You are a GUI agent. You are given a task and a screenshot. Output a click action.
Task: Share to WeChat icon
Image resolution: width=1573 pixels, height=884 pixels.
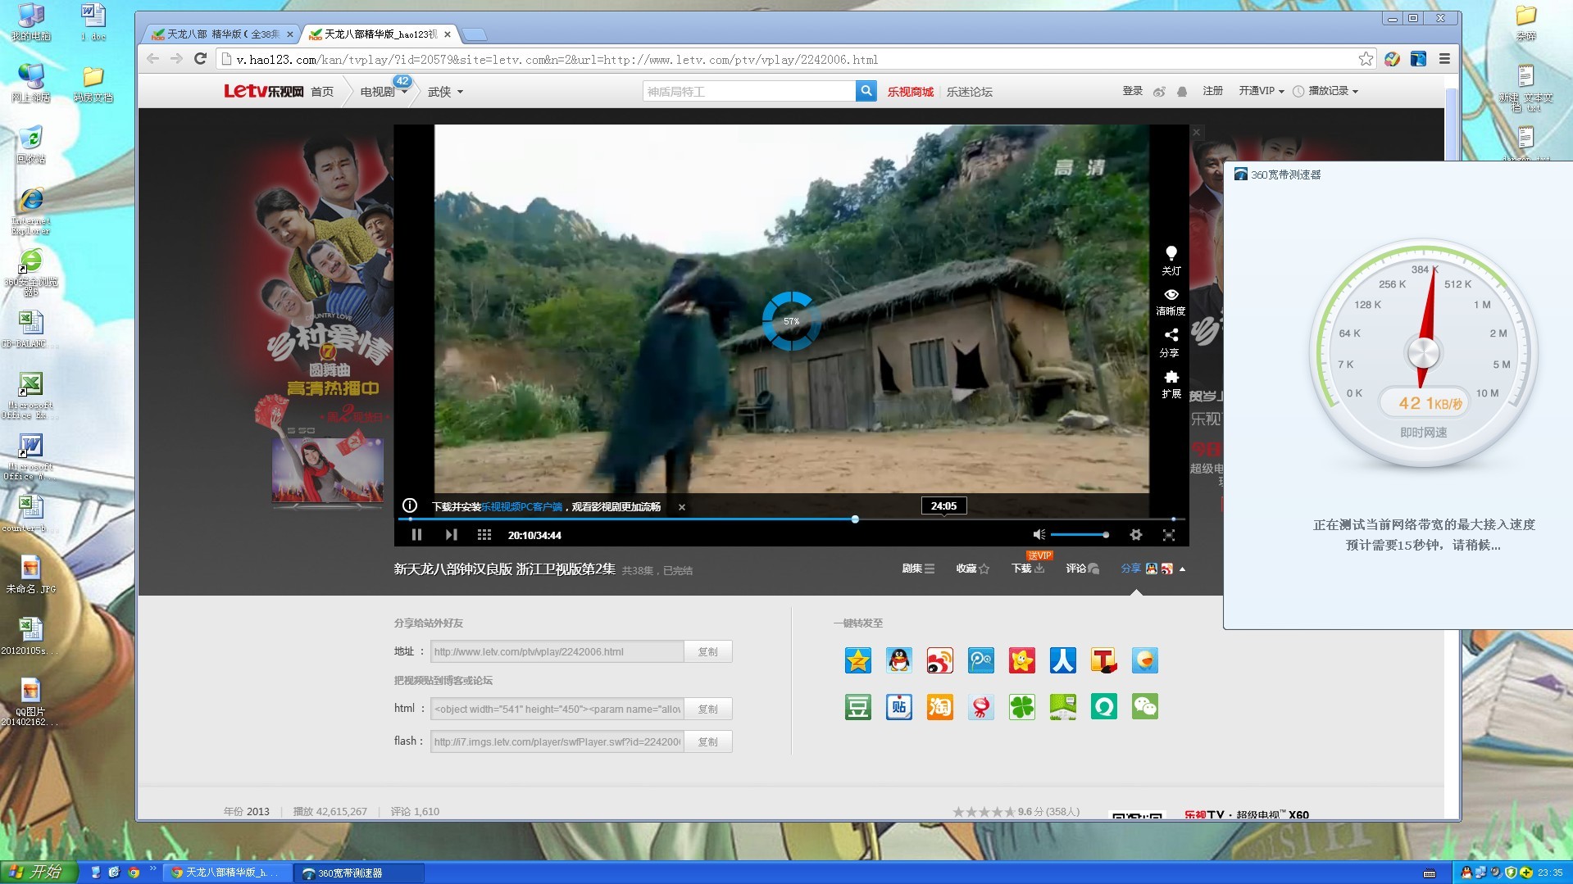[x=1145, y=706]
